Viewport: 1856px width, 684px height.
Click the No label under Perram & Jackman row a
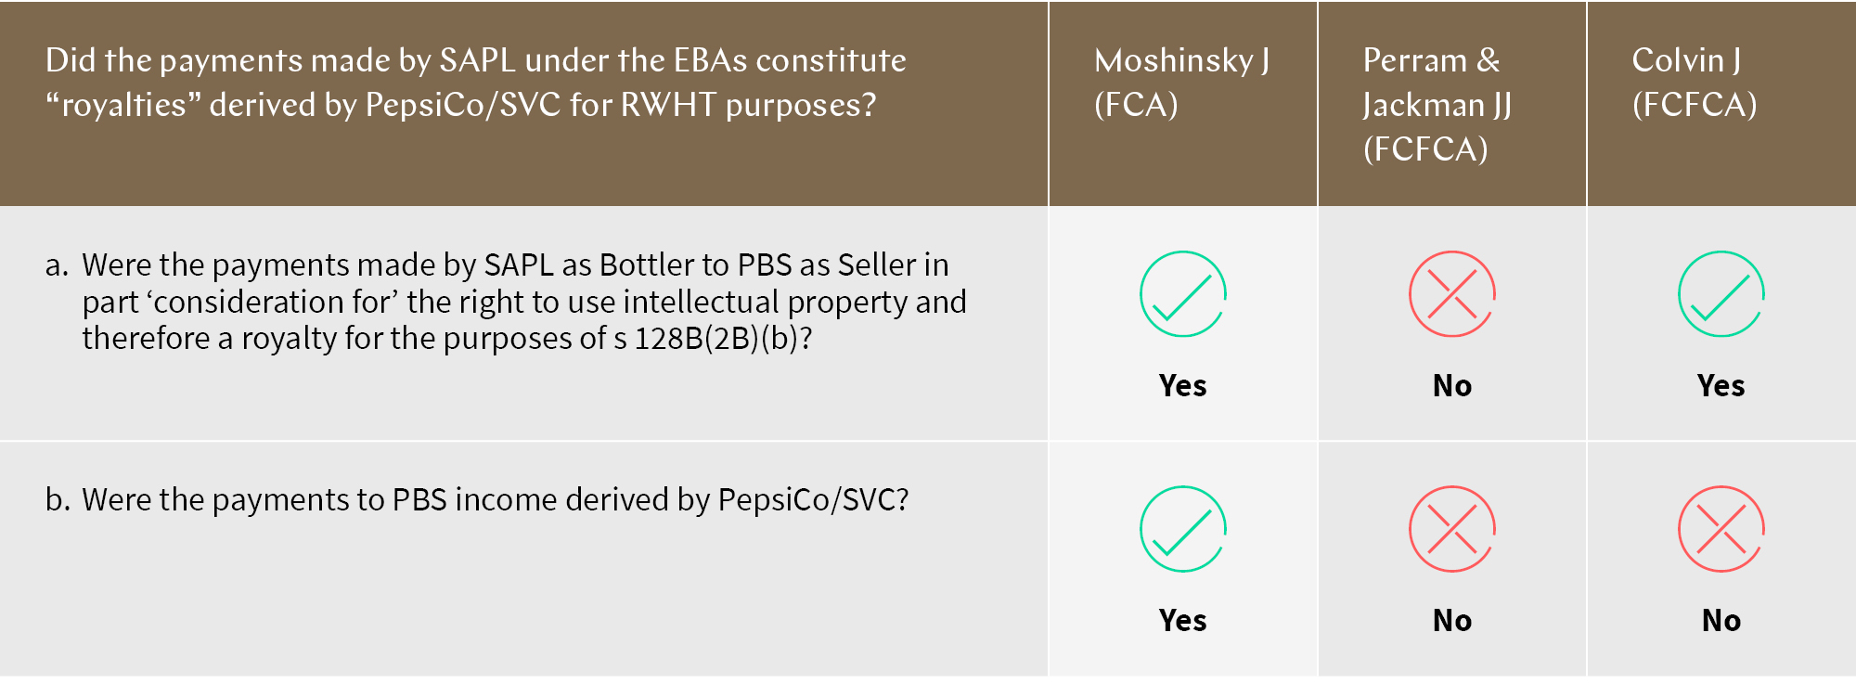pos(1452,385)
